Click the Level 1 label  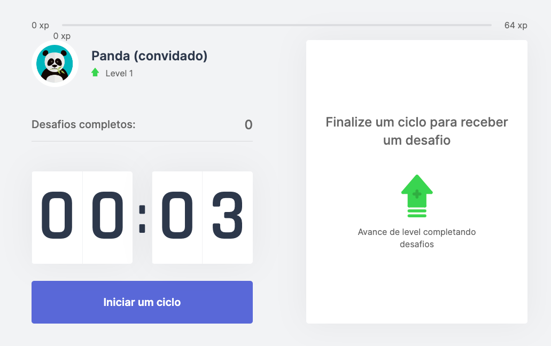(x=119, y=73)
